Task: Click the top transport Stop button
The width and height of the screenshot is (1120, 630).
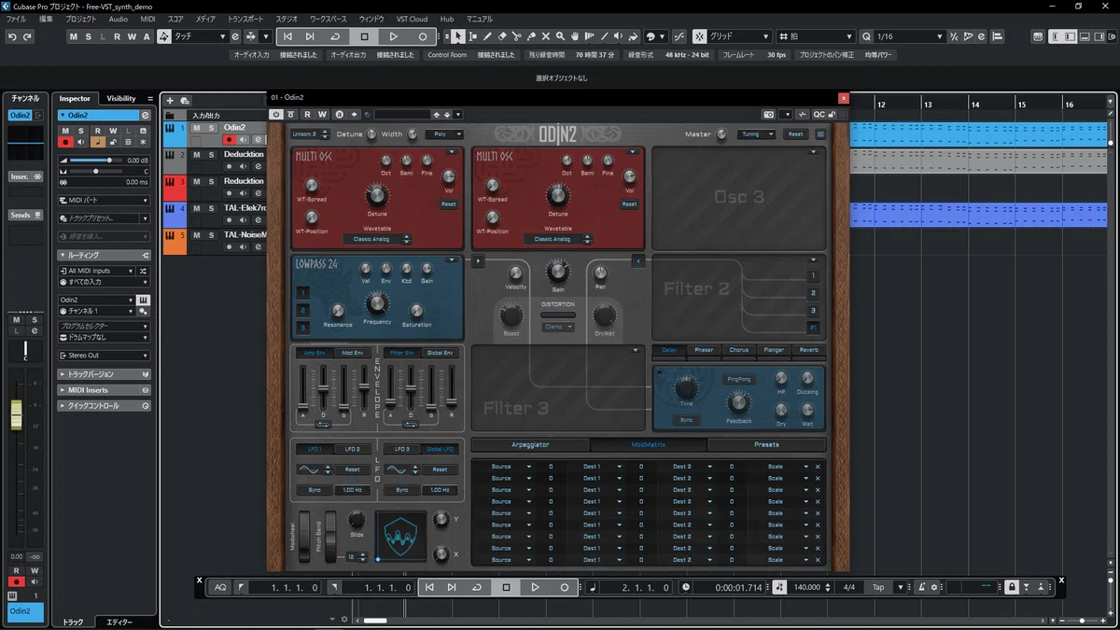Action: 364,36
